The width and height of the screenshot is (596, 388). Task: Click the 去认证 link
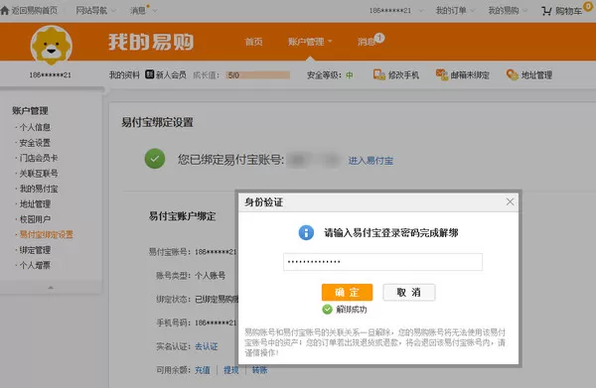207,346
